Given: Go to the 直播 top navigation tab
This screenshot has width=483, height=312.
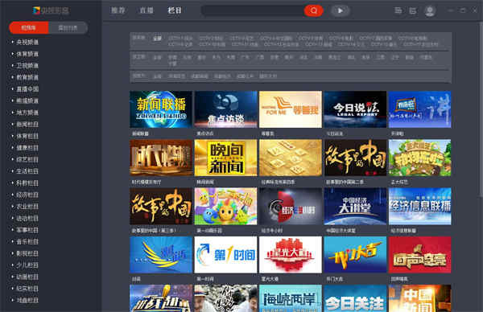Looking at the screenshot, I should point(147,10).
